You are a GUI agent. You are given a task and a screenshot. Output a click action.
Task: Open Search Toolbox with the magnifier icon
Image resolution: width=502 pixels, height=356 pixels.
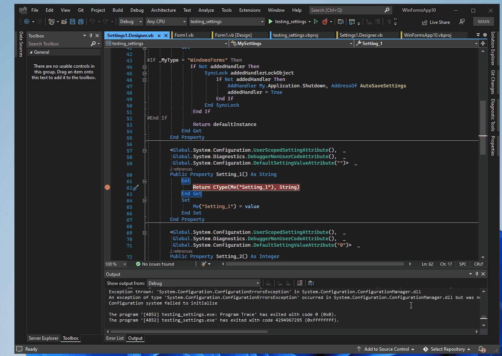point(94,44)
